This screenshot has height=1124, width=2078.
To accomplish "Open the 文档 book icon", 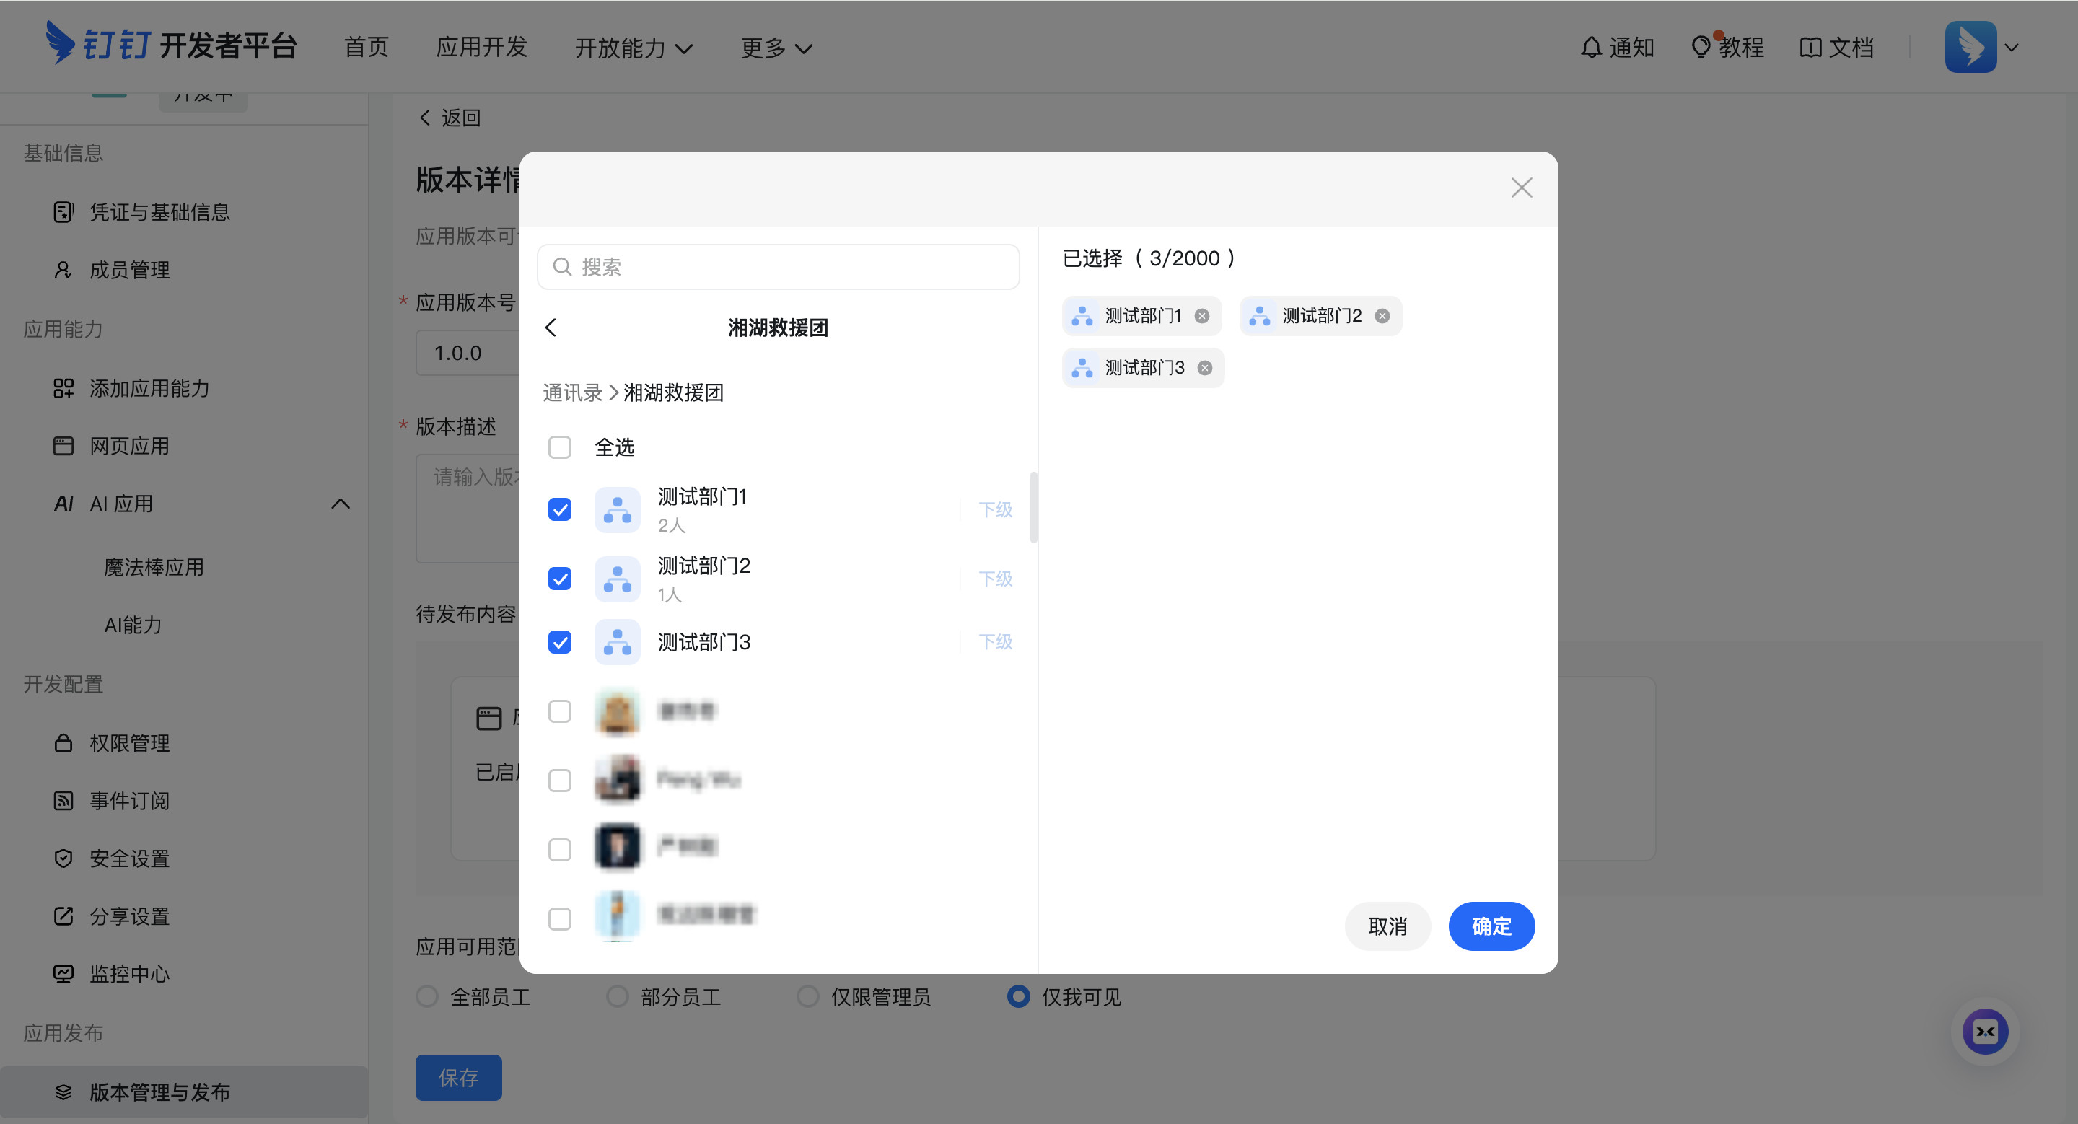I will coord(1810,48).
